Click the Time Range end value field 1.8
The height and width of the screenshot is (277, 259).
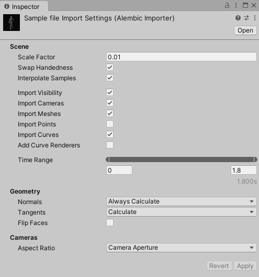[244, 170]
